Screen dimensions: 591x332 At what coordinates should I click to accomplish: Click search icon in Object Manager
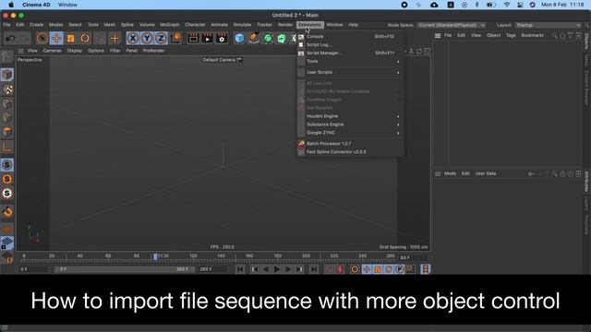(x=555, y=36)
